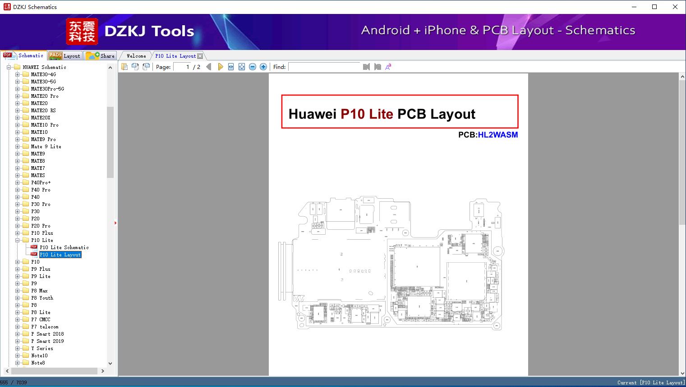Viewport: 686px width, 387px height.
Task: Click the folder icon beside MATE20X
Action: (x=26, y=118)
